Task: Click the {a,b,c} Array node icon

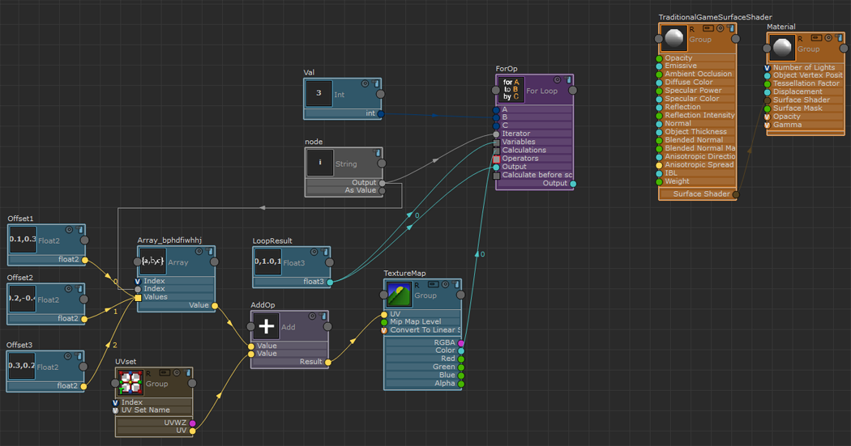Action: [152, 261]
